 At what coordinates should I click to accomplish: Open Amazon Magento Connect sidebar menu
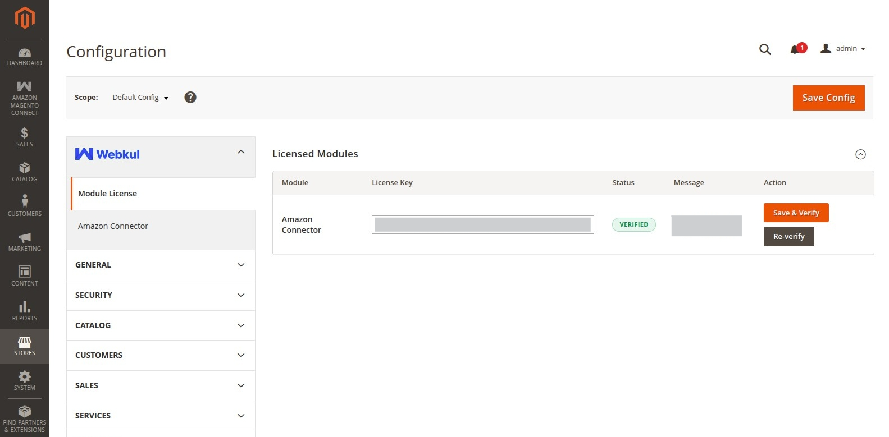click(x=25, y=98)
